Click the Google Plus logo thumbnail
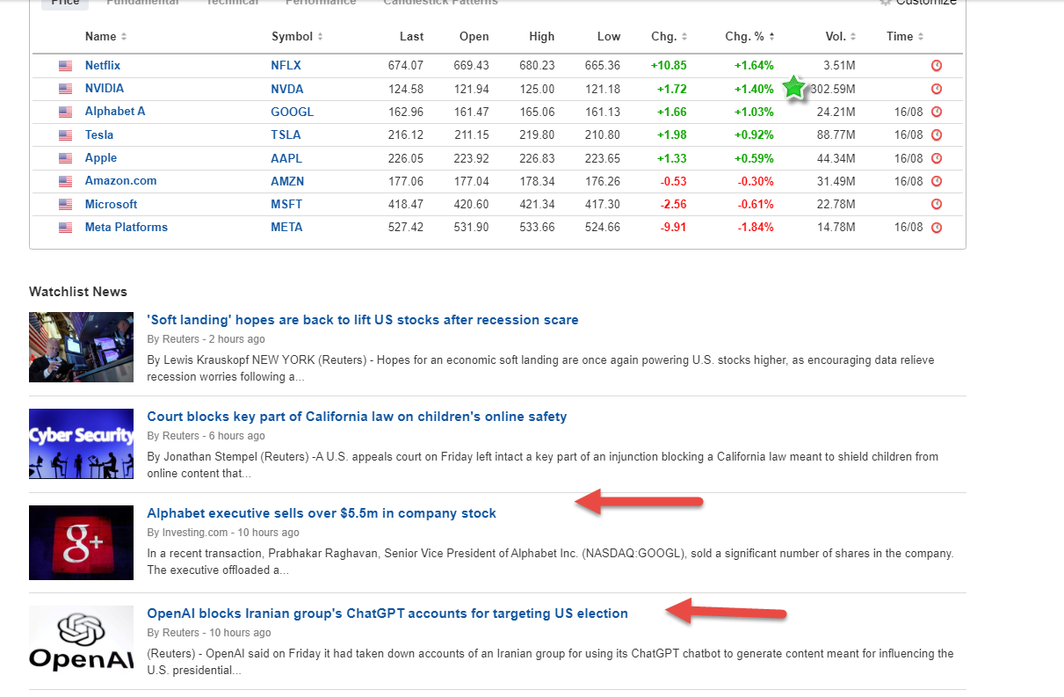This screenshot has width=1064, height=697. (81, 542)
